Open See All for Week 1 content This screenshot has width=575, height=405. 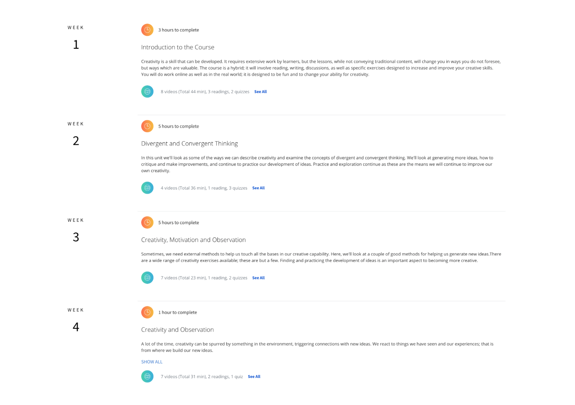tap(260, 92)
